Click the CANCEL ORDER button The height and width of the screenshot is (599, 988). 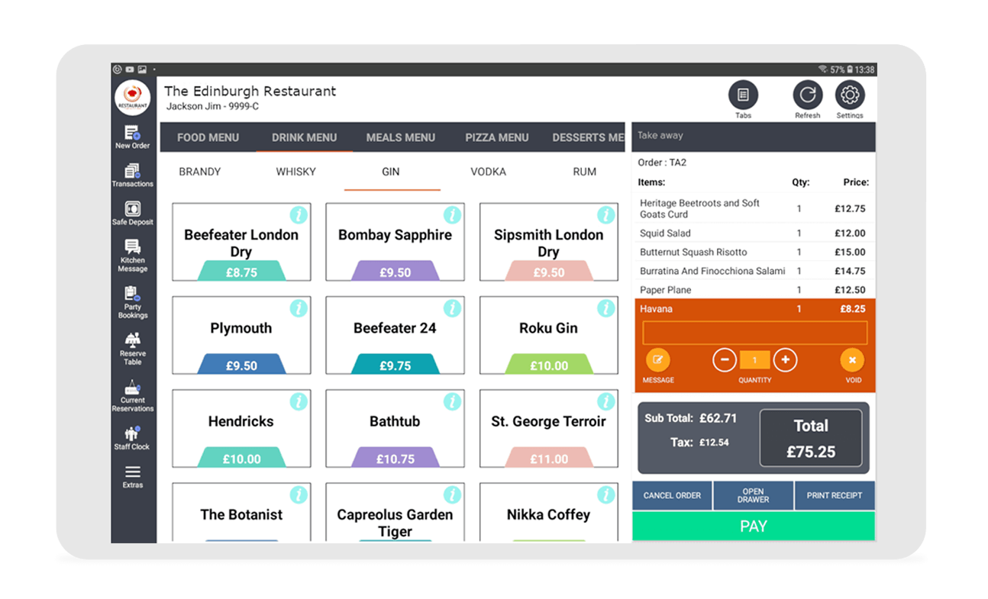(672, 495)
